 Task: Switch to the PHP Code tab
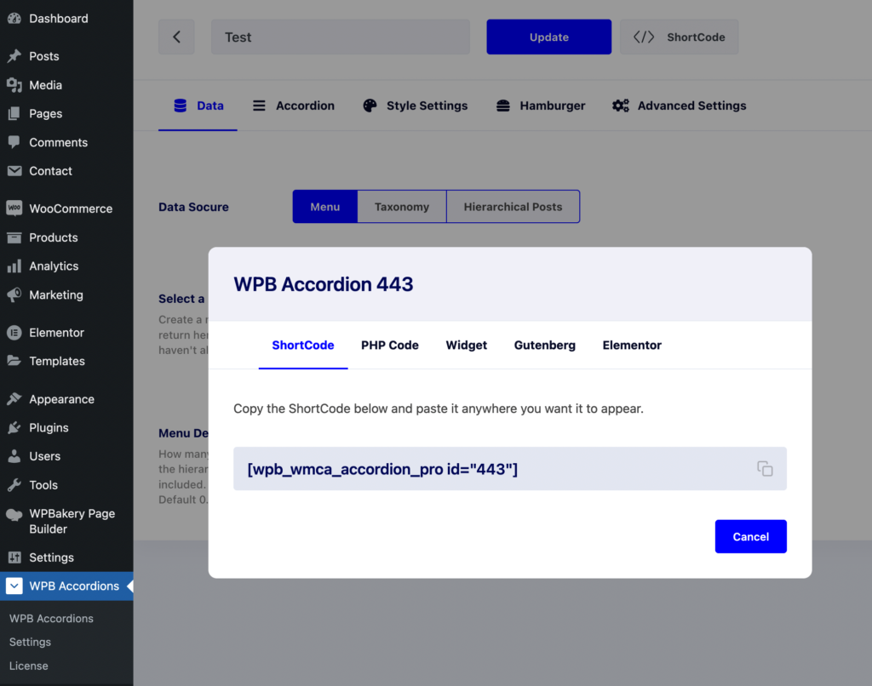coord(390,346)
